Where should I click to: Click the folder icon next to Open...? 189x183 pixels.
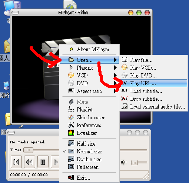point(71,60)
